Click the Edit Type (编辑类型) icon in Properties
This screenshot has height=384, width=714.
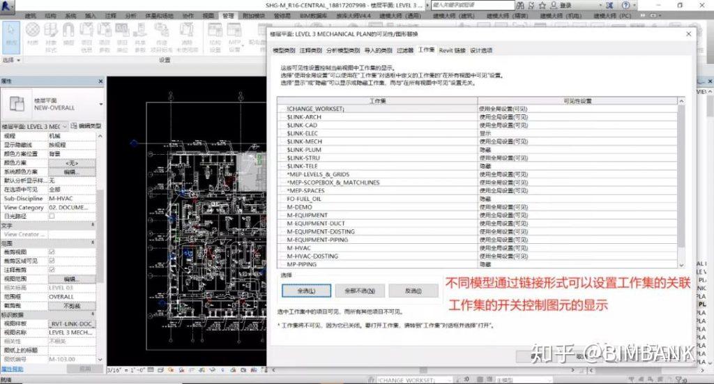point(74,125)
